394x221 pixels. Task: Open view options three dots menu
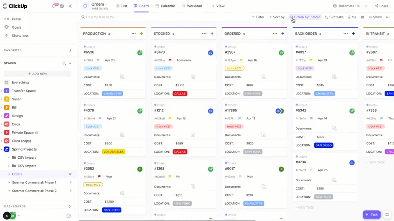click(x=388, y=17)
